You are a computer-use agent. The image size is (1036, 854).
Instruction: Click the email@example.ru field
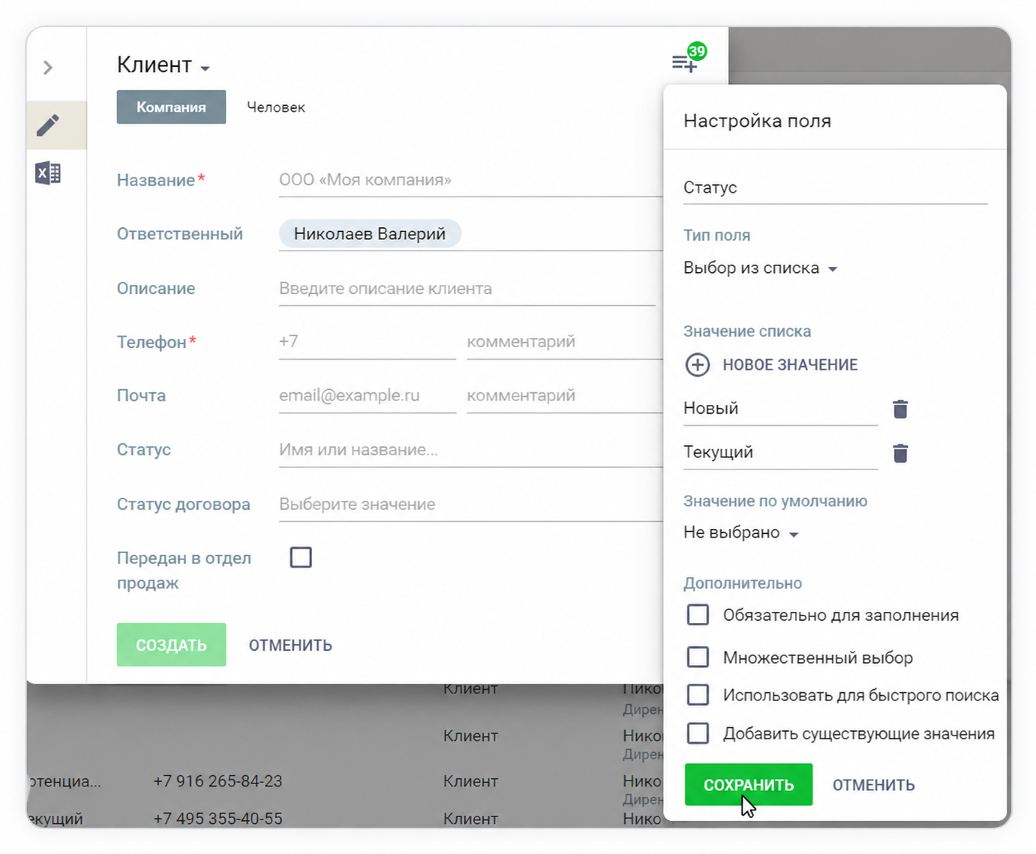[368, 397]
